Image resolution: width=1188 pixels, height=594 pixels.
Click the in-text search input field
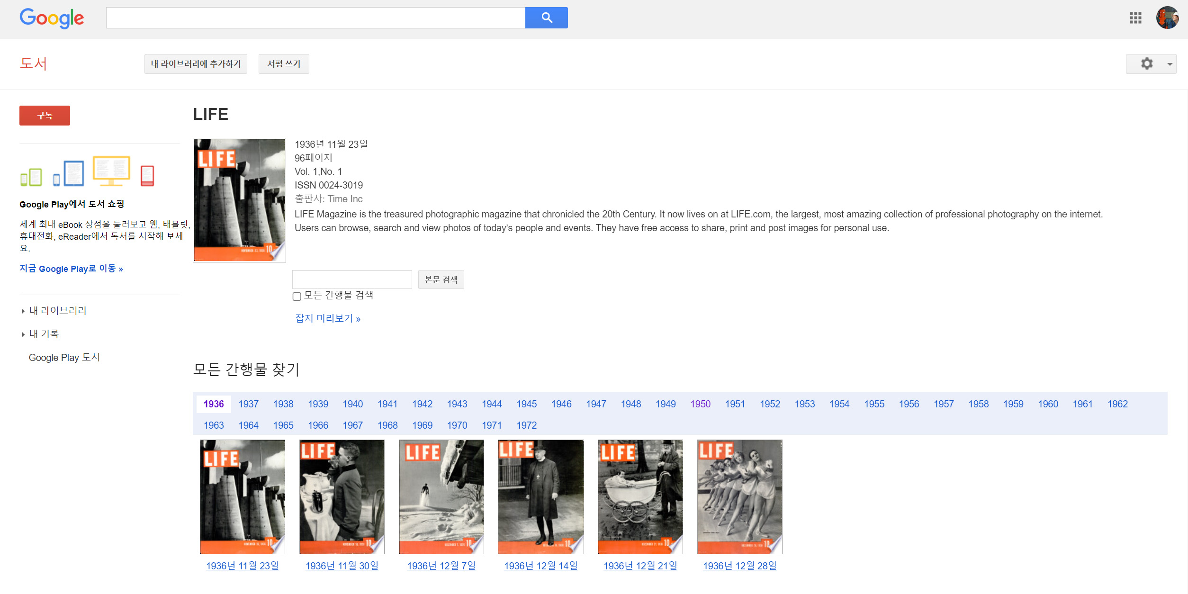pyautogui.click(x=352, y=279)
